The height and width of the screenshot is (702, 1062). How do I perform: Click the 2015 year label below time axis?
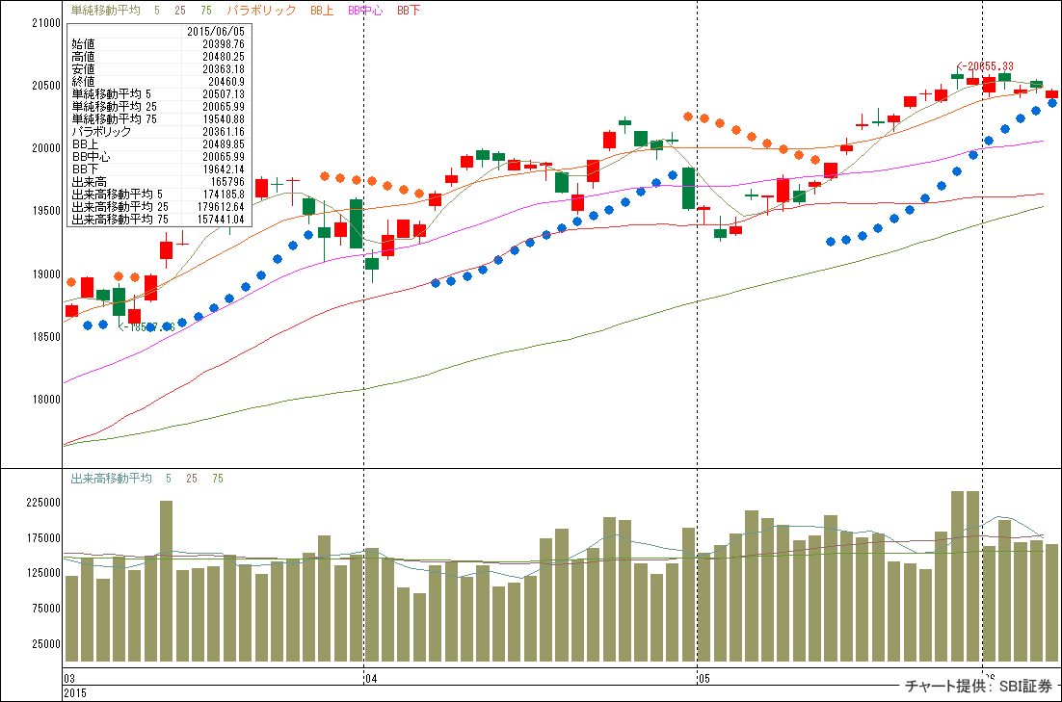76,692
